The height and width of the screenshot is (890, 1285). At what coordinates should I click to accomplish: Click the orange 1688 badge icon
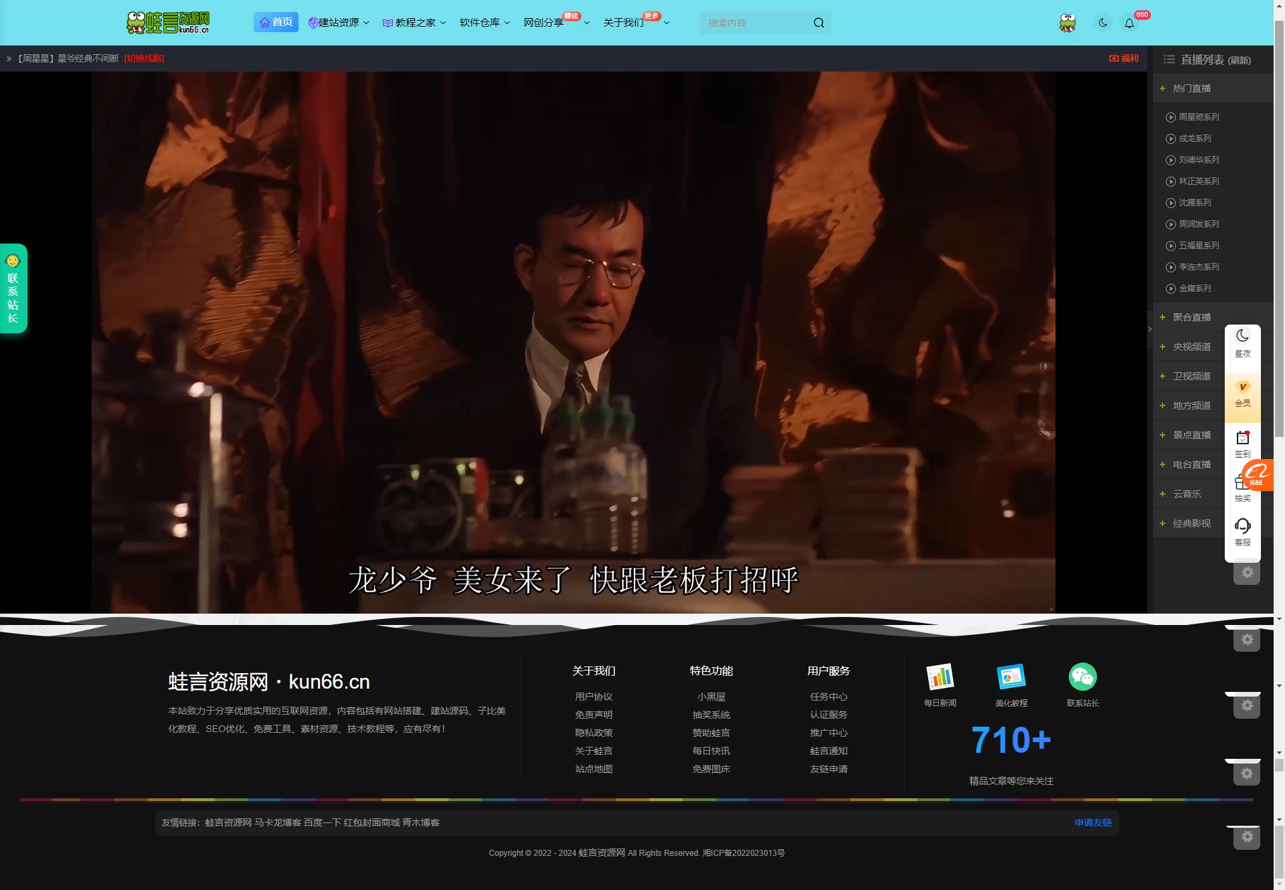coord(1258,475)
